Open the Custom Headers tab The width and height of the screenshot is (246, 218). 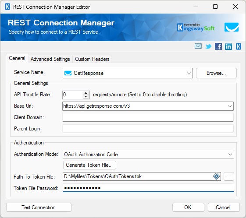click(92, 59)
